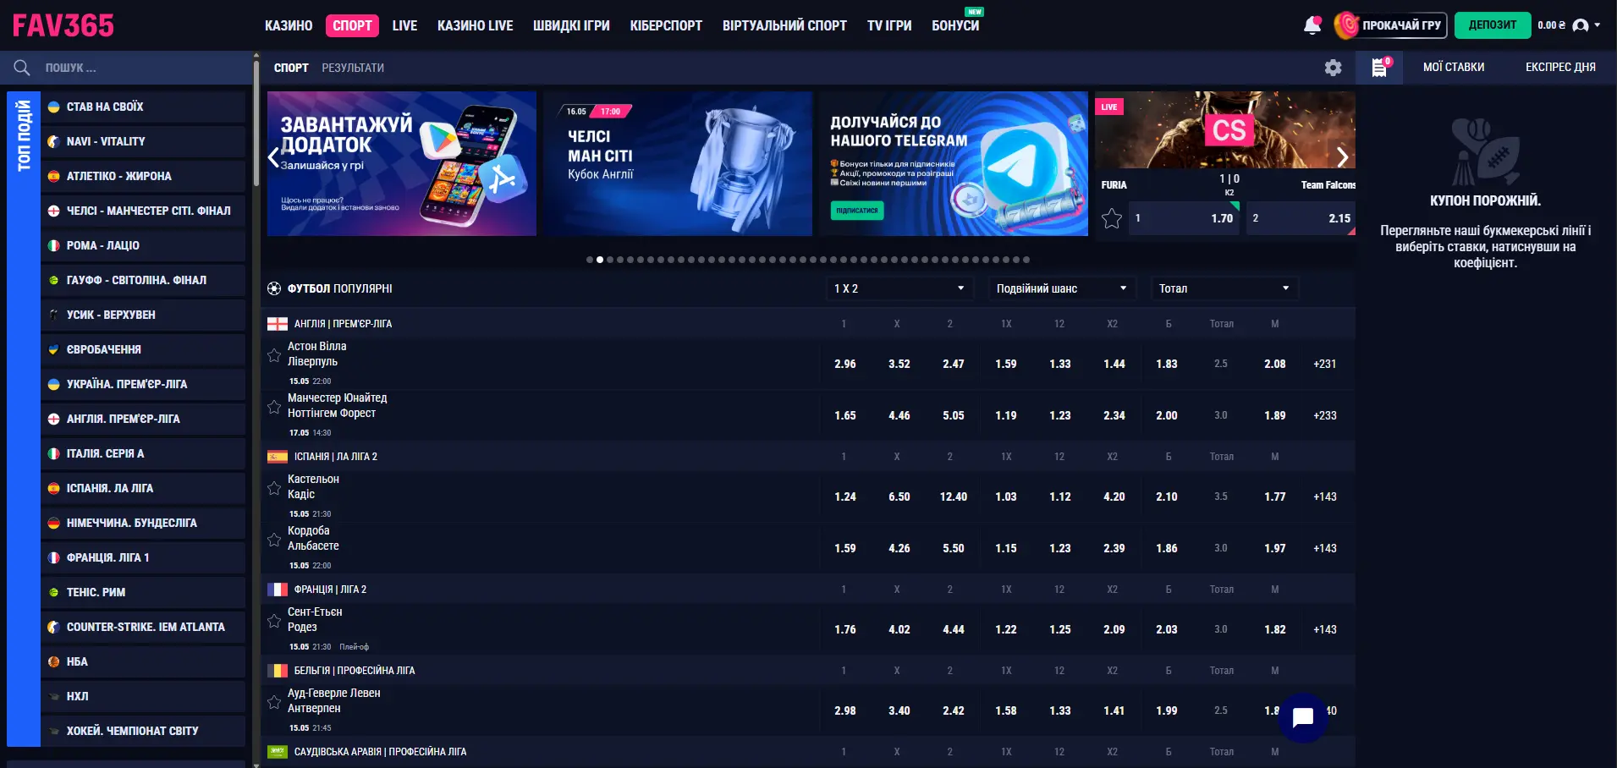Click the ПОШУК search field
Screen dimensions: 1617x768
click(x=127, y=68)
